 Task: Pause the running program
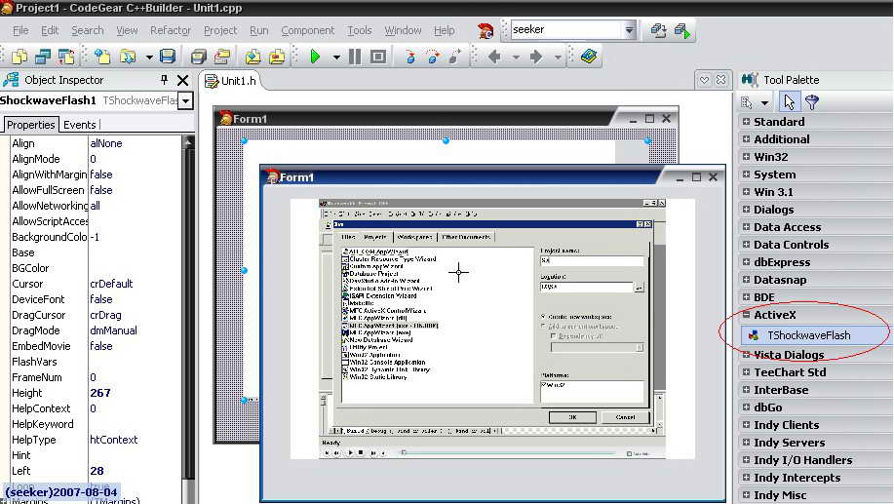[x=355, y=57]
